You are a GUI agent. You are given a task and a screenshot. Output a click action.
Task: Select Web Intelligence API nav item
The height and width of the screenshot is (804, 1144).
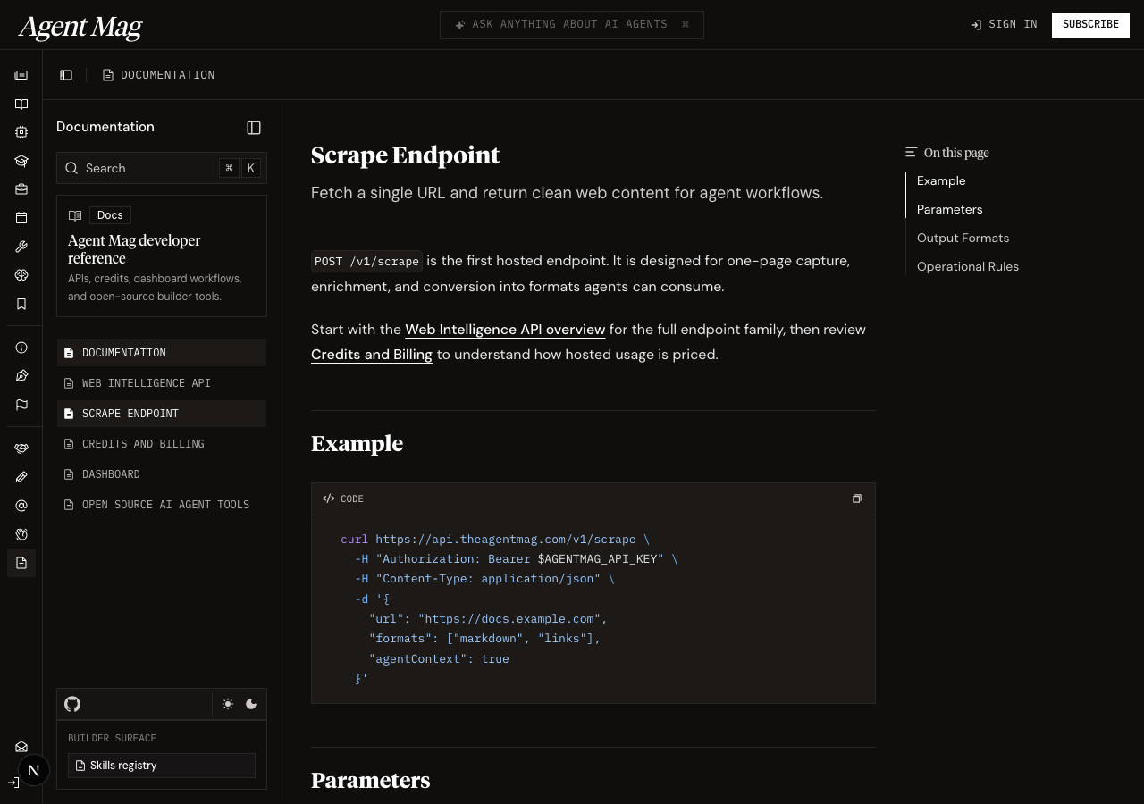pyautogui.click(x=147, y=383)
